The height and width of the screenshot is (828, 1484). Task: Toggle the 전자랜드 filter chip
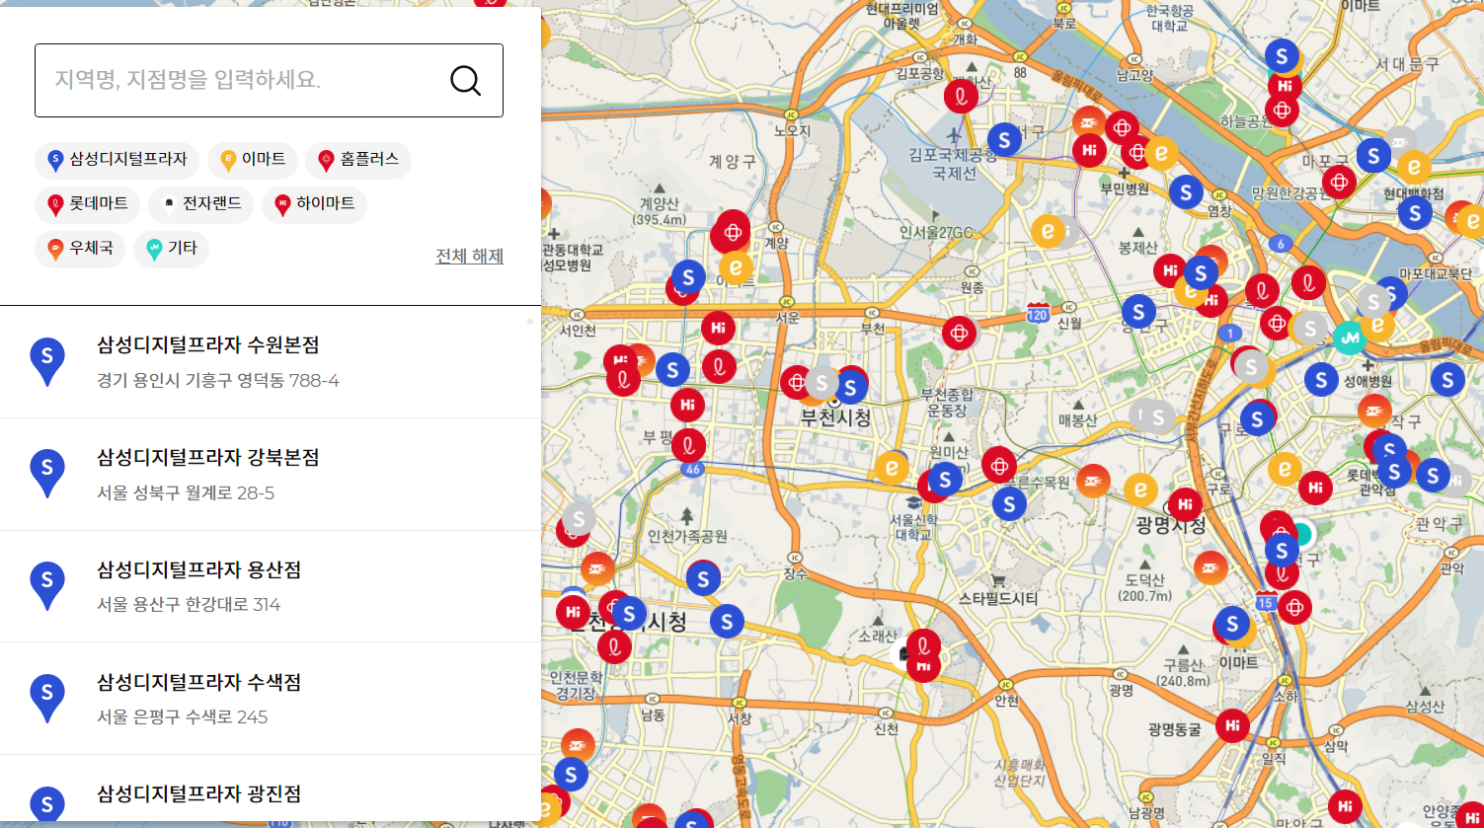click(201, 204)
